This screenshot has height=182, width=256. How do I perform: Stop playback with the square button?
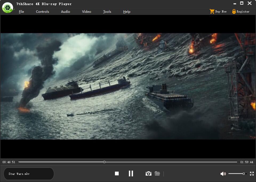coord(117,173)
